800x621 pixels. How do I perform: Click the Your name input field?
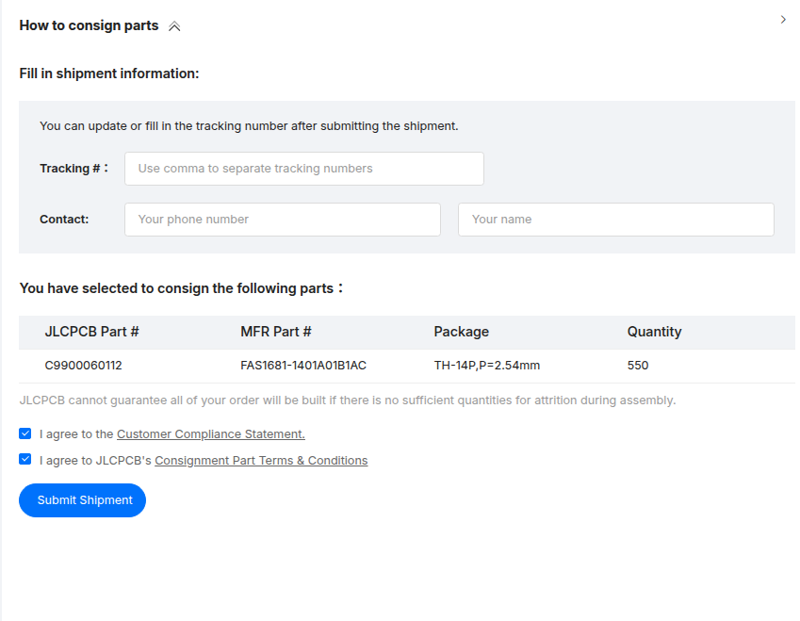(615, 220)
